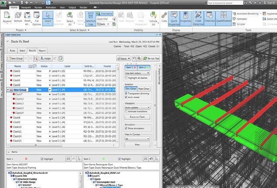Click the Assign button in Results toolbar

click(45, 58)
